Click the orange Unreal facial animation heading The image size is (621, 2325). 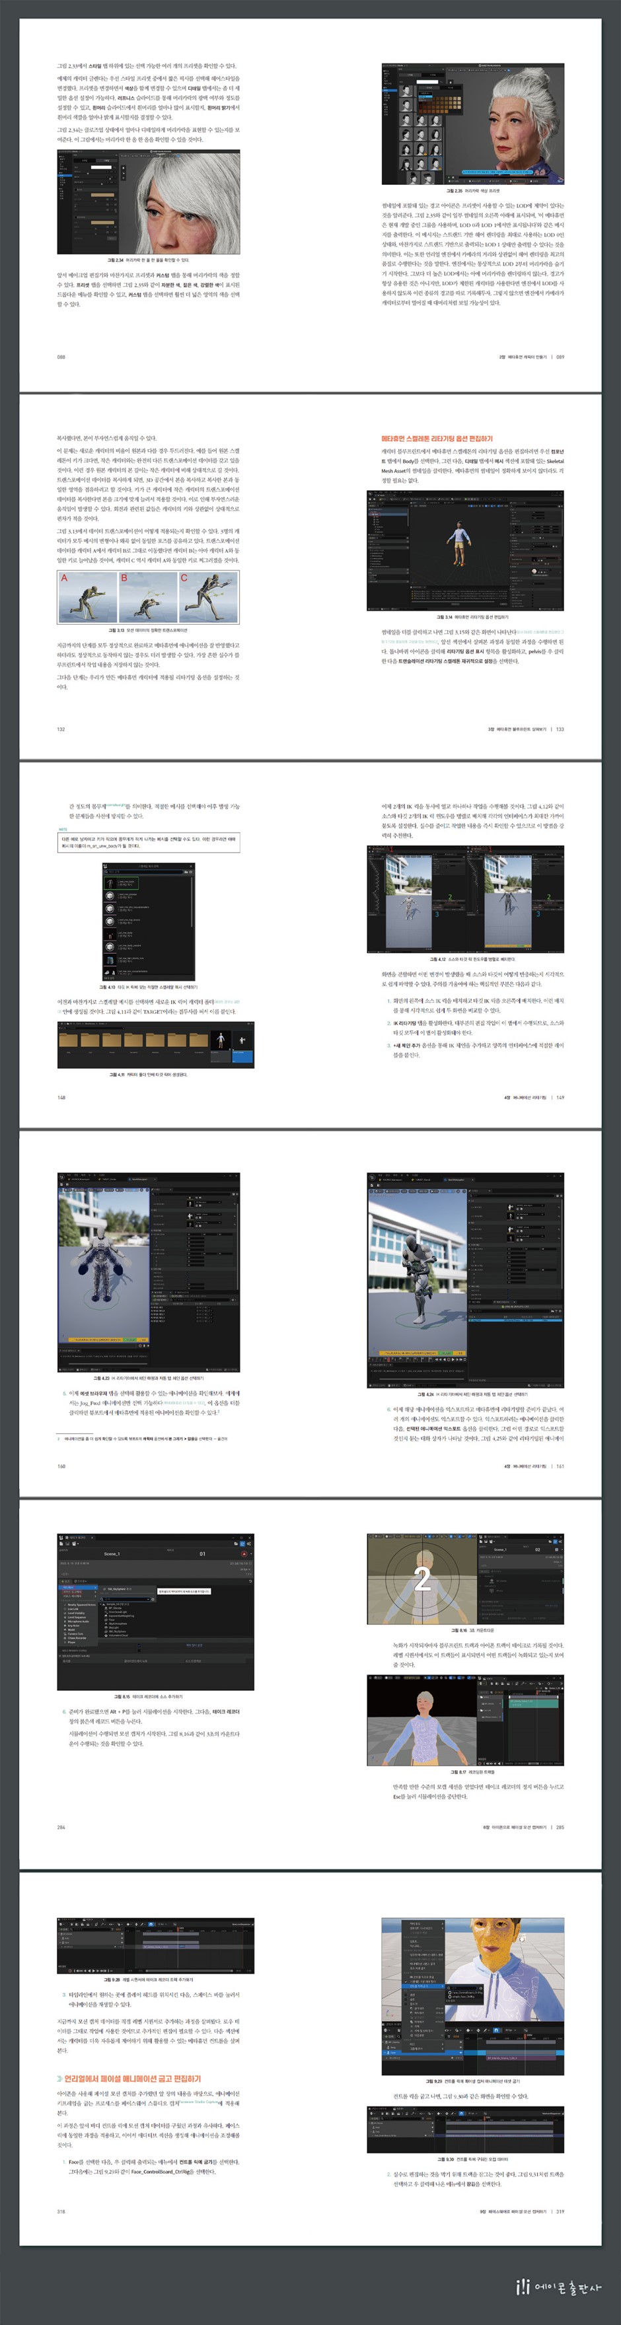pyautogui.click(x=131, y=2078)
